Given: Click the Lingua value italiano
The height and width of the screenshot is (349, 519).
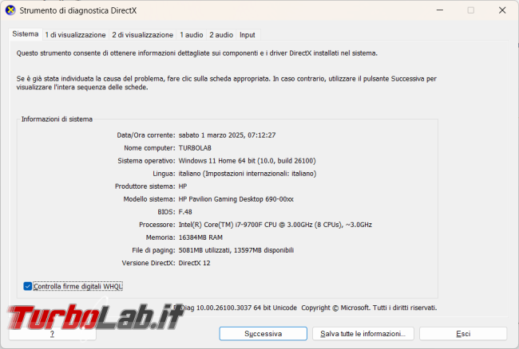Looking at the screenshot, I should click(248, 174).
